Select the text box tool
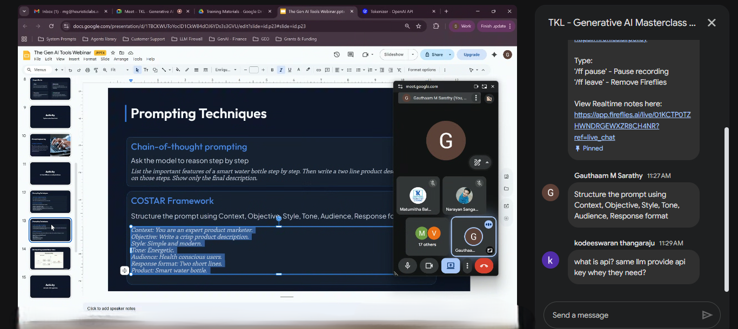The width and height of the screenshot is (738, 329). pos(146,70)
